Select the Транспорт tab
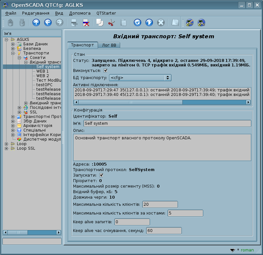 click(x=82, y=45)
